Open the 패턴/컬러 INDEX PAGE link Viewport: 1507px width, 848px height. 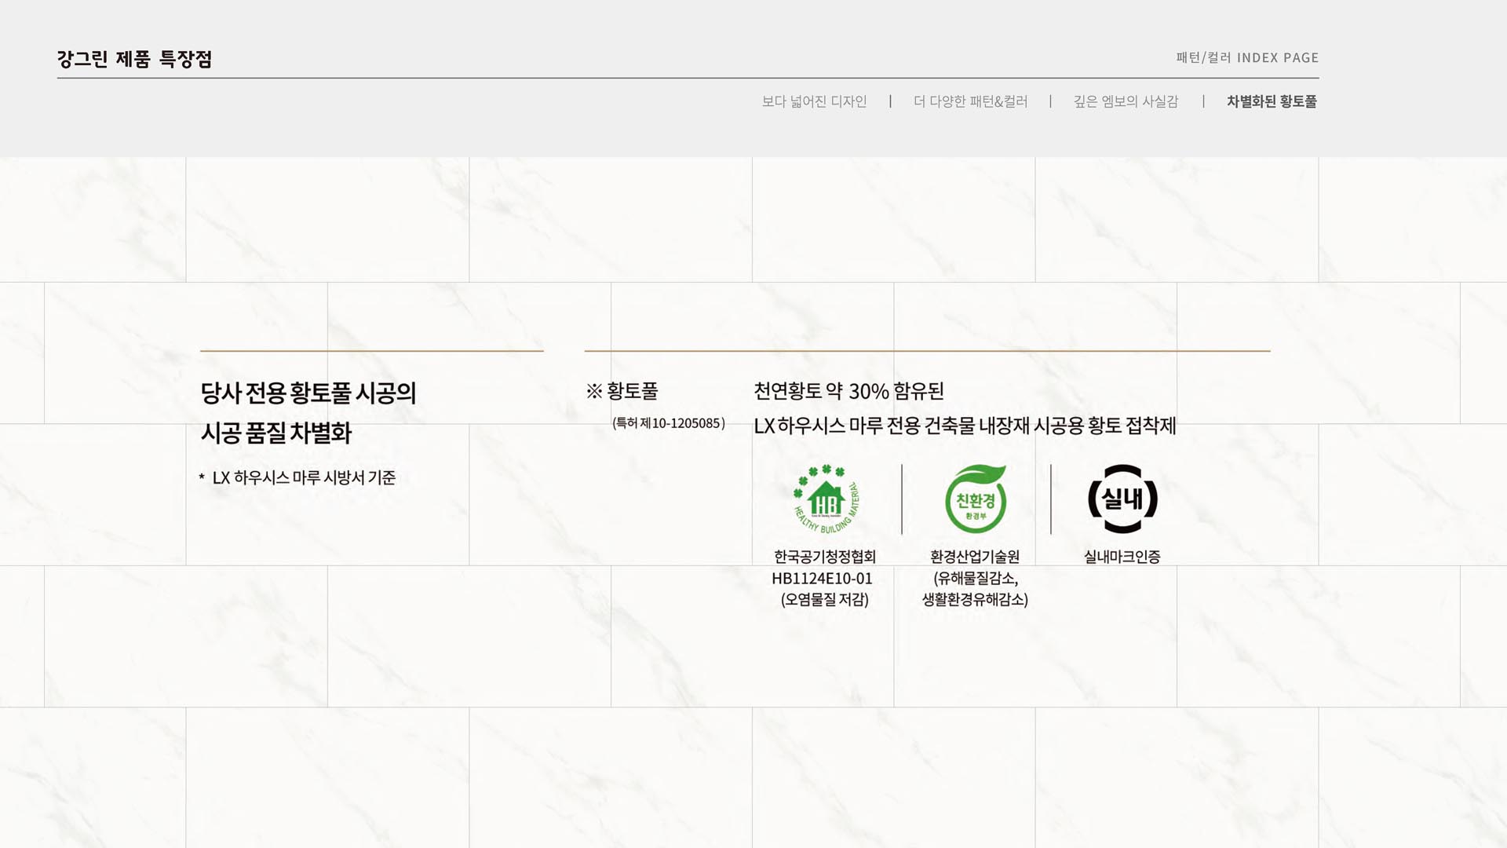point(1247,57)
